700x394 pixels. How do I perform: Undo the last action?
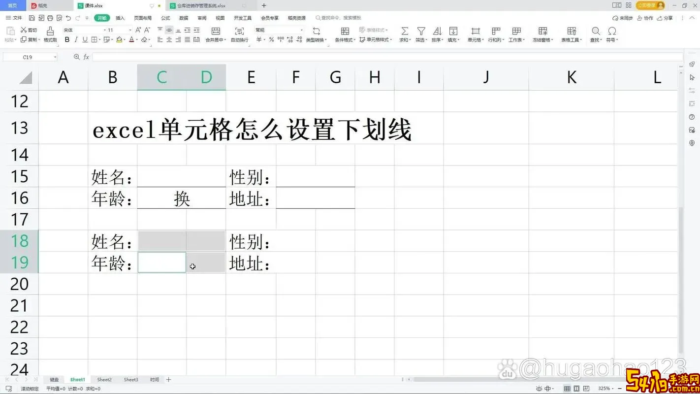coord(68,18)
